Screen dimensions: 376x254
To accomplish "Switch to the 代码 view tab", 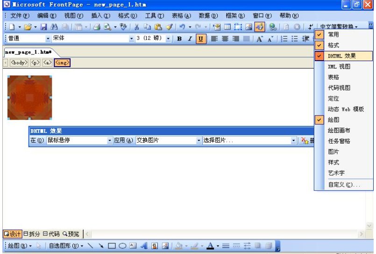I will [51, 233].
